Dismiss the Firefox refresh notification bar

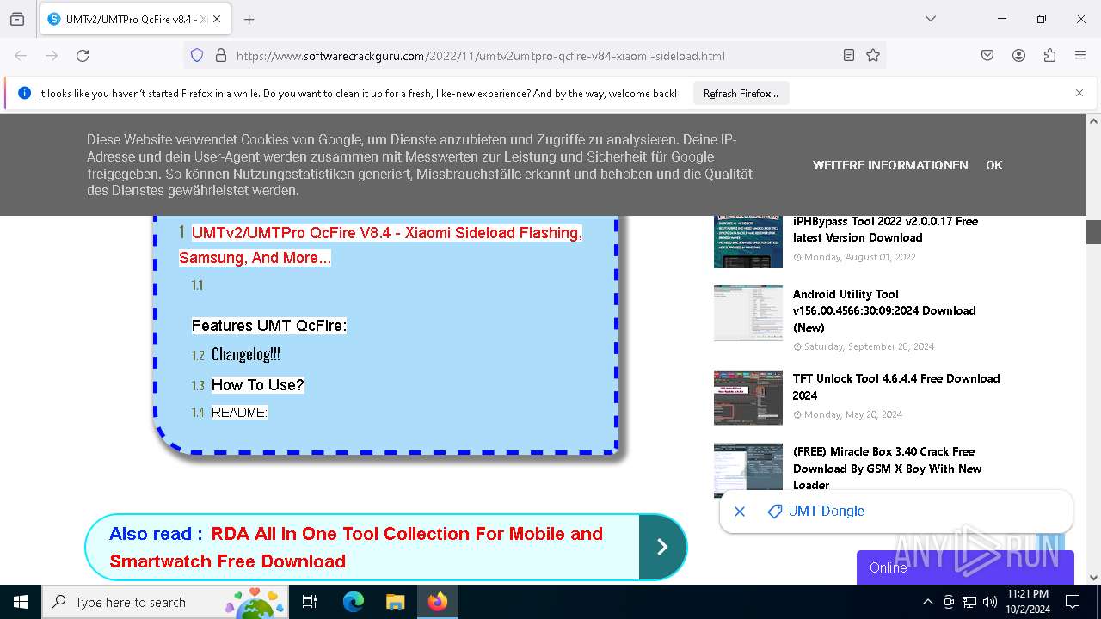pyautogui.click(x=1079, y=93)
